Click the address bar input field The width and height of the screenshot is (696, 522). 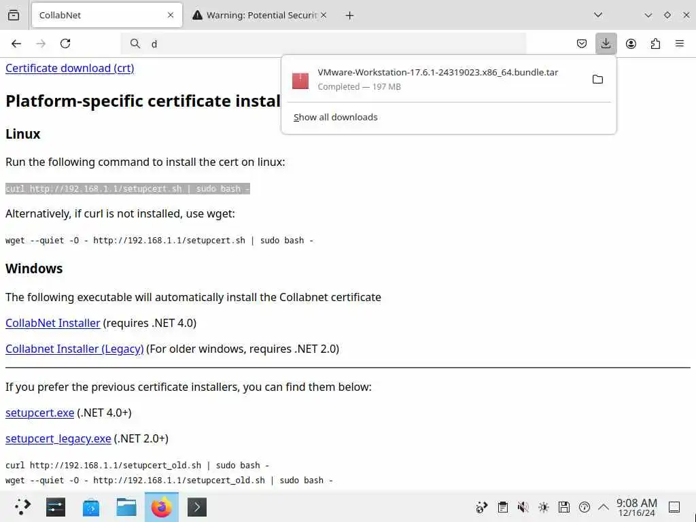[323, 43]
